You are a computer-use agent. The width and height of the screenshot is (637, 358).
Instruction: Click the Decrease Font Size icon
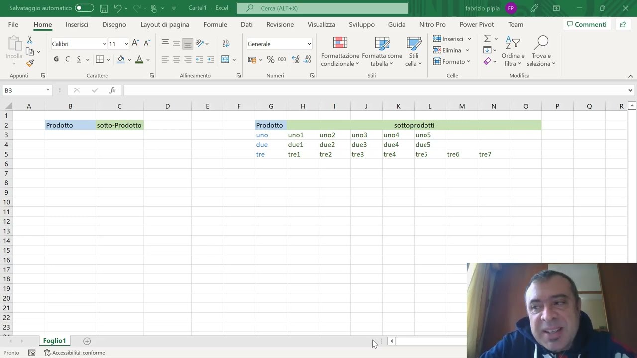click(x=147, y=44)
